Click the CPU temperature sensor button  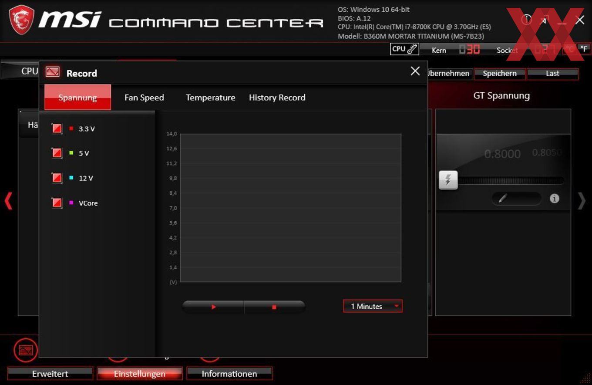tap(404, 49)
